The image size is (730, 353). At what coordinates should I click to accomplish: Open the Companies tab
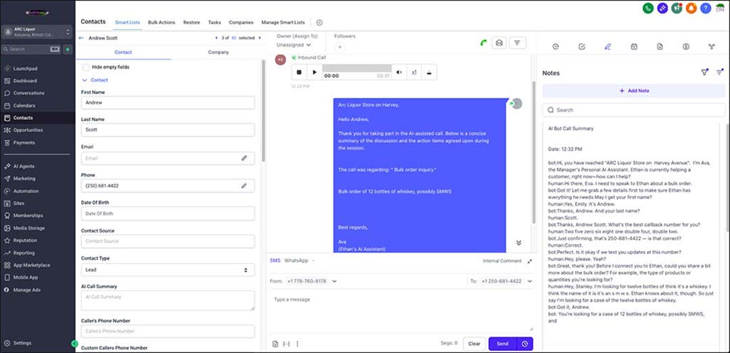pyautogui.click(x=241, y=22)
